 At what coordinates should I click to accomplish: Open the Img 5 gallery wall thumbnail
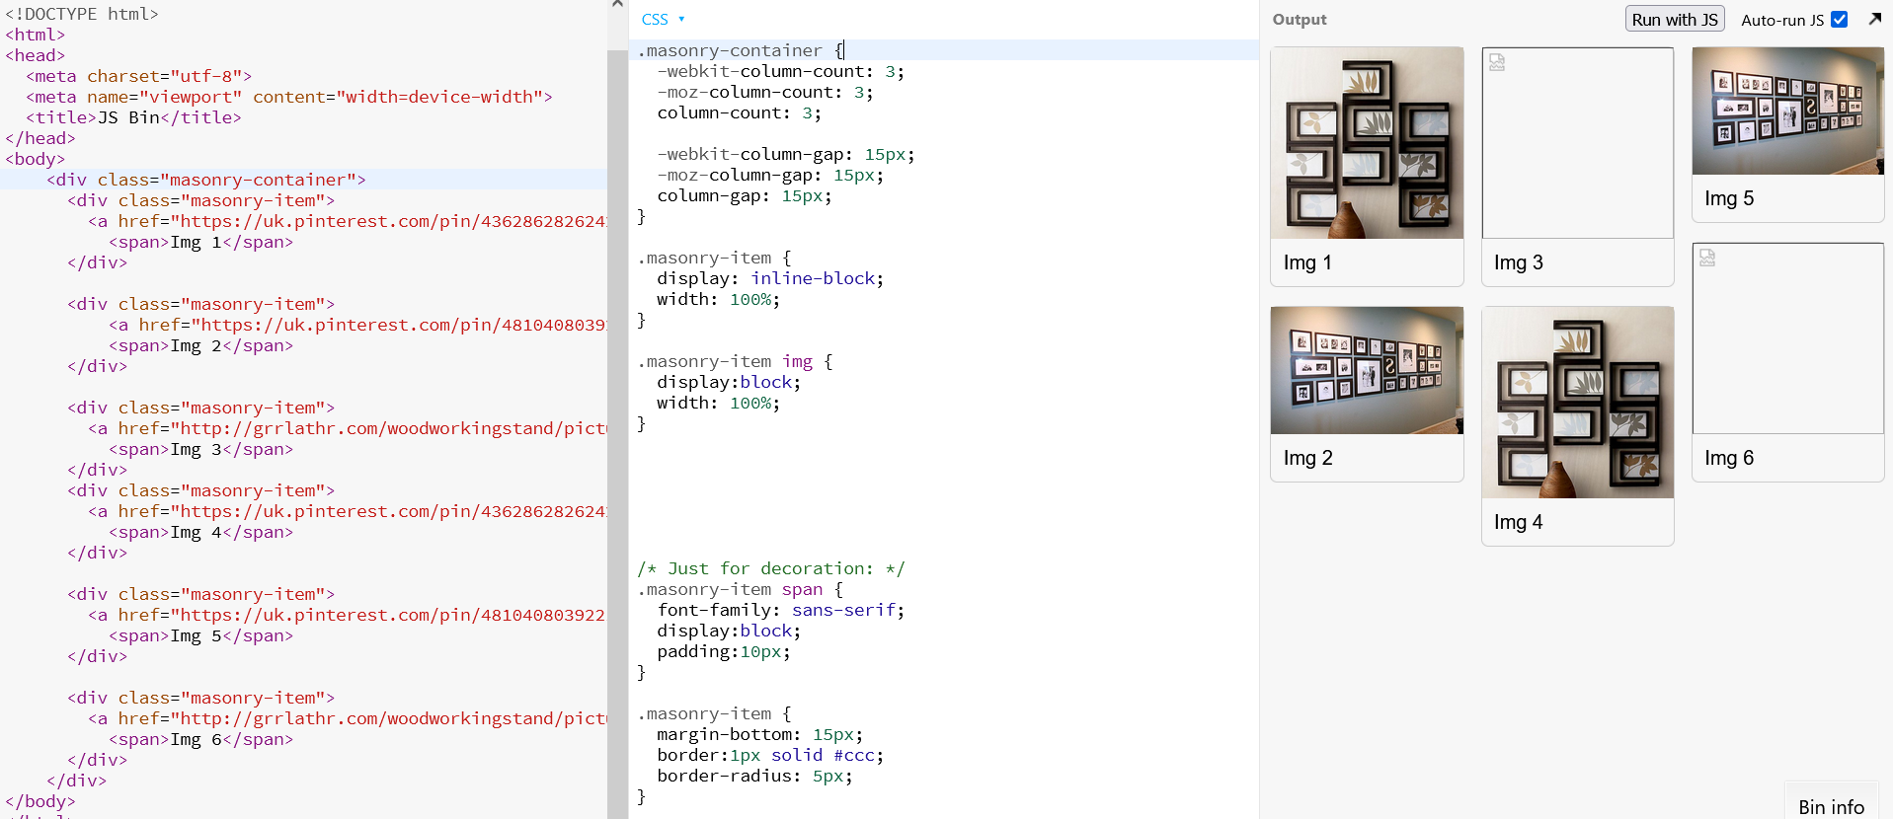click(x=1787, y=111)
